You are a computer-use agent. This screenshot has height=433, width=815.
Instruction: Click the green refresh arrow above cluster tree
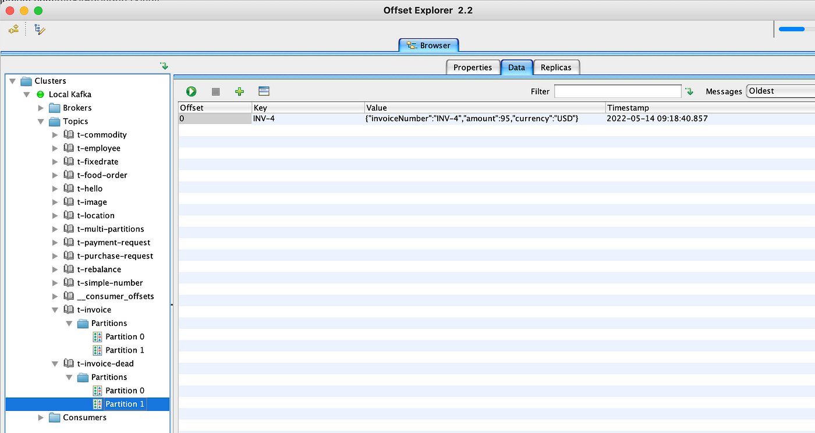tap(164, 66)
